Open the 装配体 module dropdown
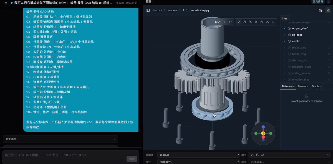333x164 pixels. tap(198, 155)
